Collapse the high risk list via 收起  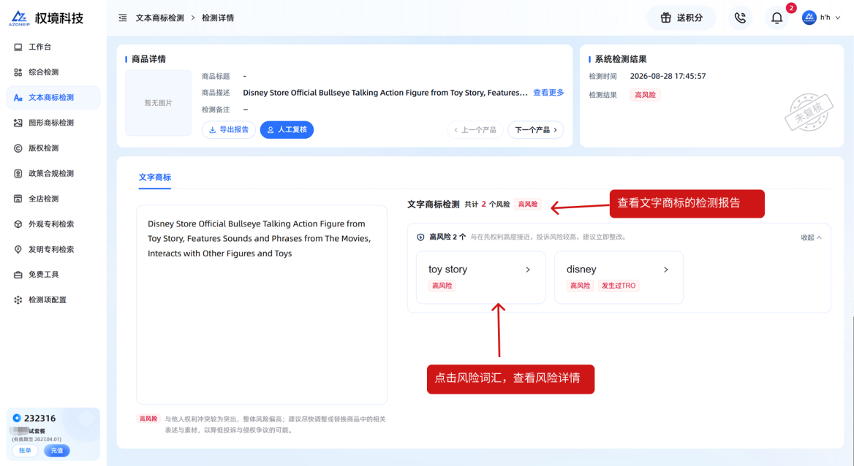tap(811, 237)
